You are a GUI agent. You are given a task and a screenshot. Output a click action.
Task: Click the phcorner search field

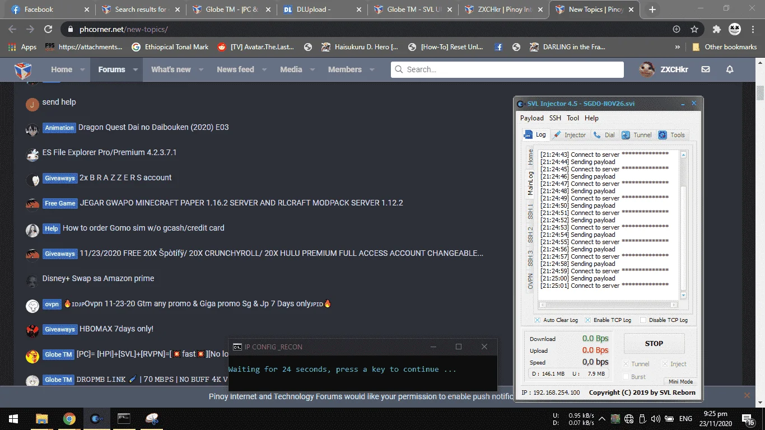pos(507,69)
